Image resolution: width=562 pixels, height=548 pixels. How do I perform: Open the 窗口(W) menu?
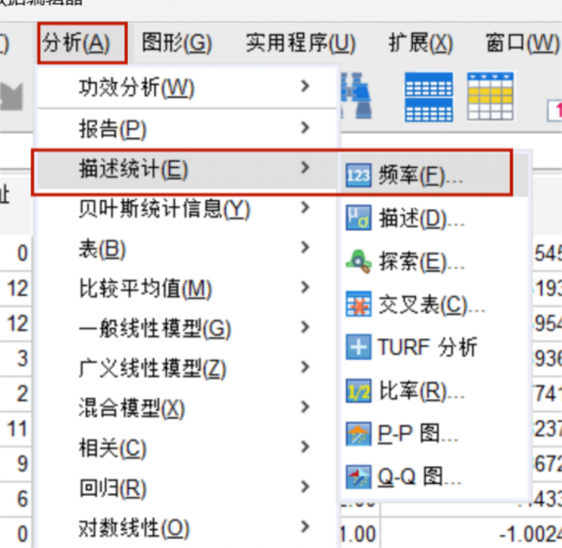tap(523, 43)
